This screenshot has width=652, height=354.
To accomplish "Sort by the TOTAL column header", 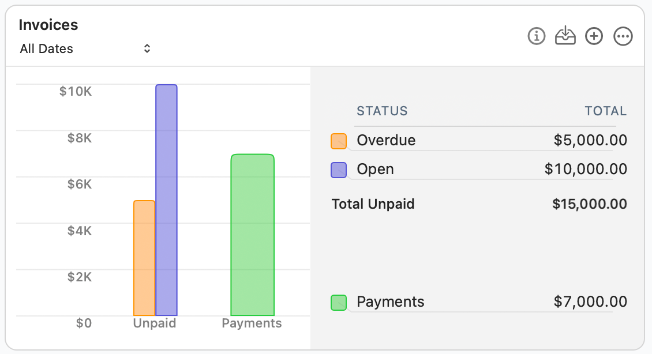I will pyautogui.click(x=605, y=111).
